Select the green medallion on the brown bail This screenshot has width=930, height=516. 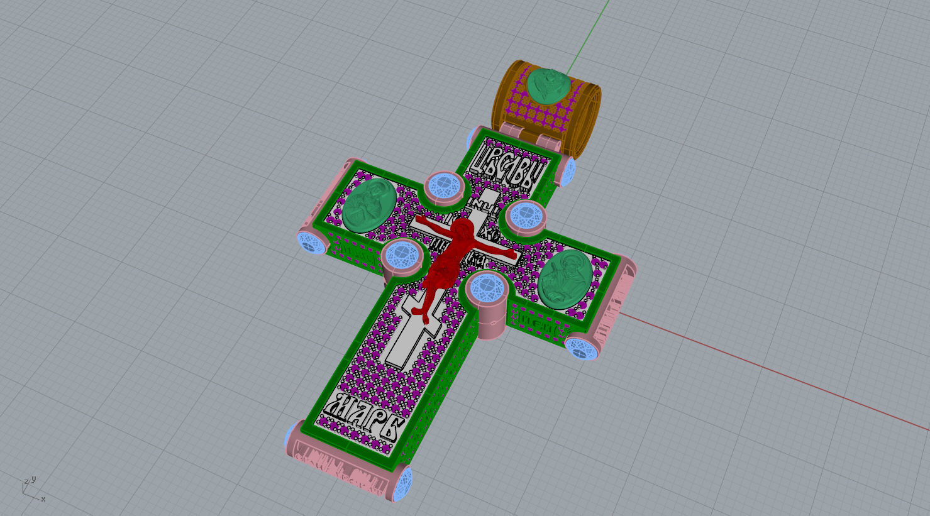pos(548,85)
